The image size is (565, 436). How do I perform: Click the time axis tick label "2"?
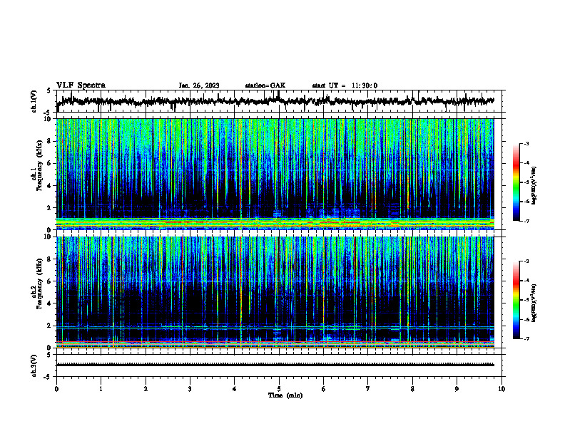coord(146,389)
